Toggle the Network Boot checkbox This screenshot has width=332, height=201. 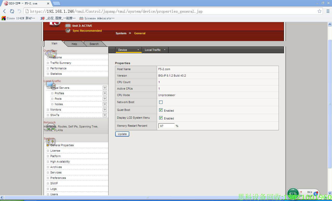pos(161,102)
